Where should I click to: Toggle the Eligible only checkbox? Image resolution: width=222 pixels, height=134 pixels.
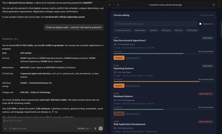(x=200, y=24)
